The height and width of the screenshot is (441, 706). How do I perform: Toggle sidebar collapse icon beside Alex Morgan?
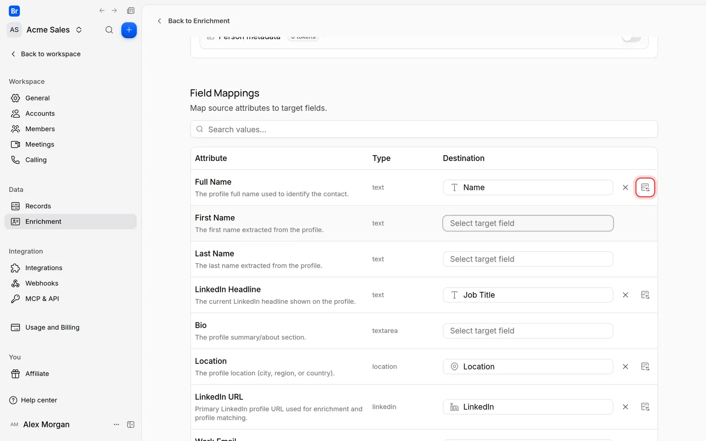coord(131,424)
